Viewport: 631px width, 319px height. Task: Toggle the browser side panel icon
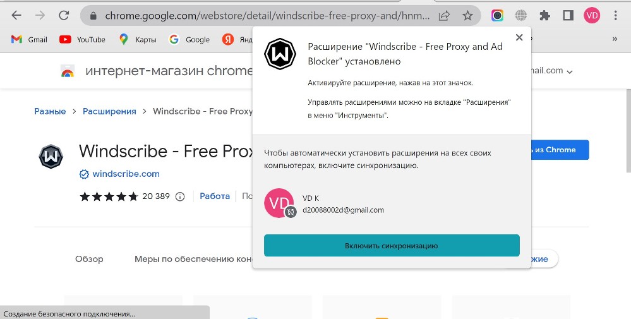(x=568, y=16)
